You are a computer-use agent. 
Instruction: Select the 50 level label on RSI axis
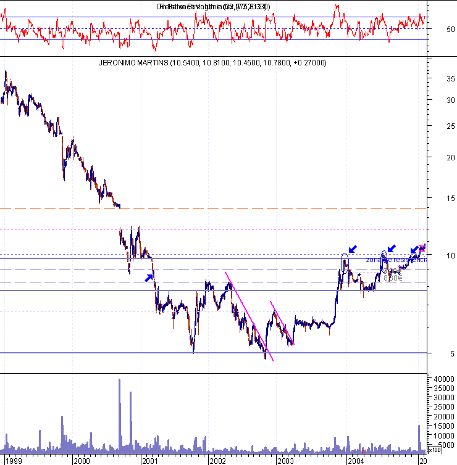(450, 30)
